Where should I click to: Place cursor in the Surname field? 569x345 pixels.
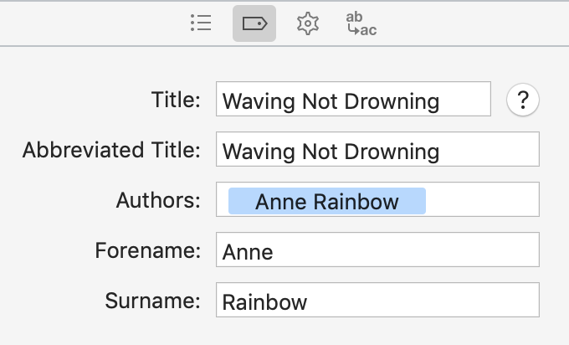coord(377,300)
